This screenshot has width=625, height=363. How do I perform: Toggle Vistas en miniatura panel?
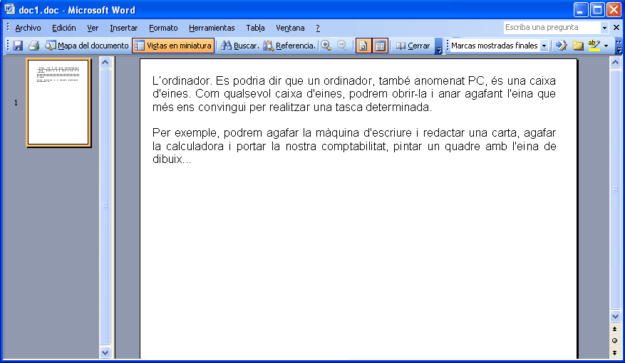click(x=172, y=46)
